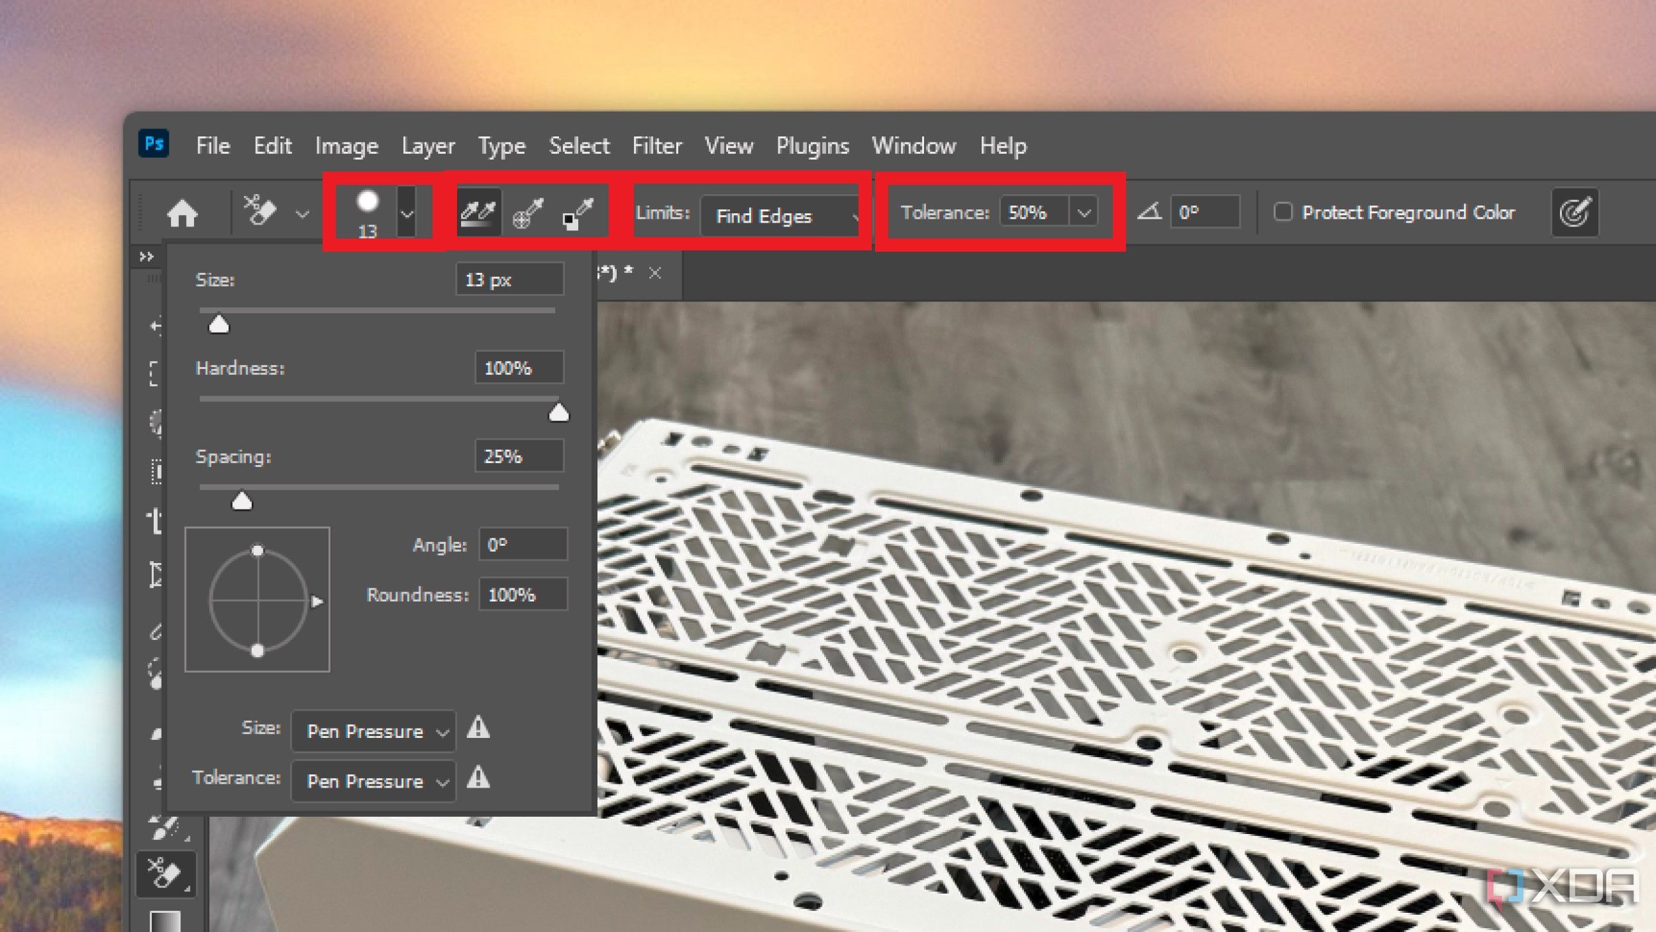This screenshot has width=1656, height=932.
Task: Open the Select menu
Action: point(578,144)
